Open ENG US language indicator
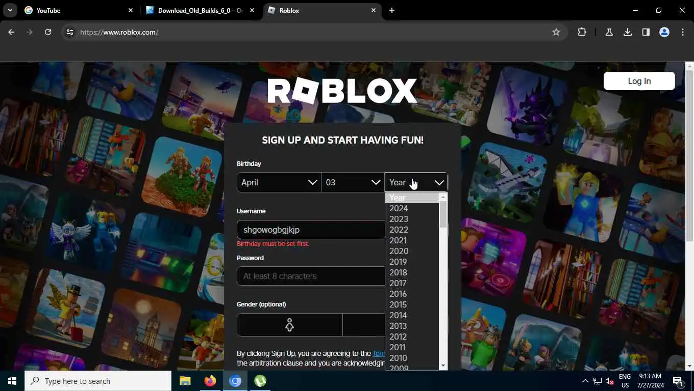Viewport: 694px width, 391px height. 625,381
